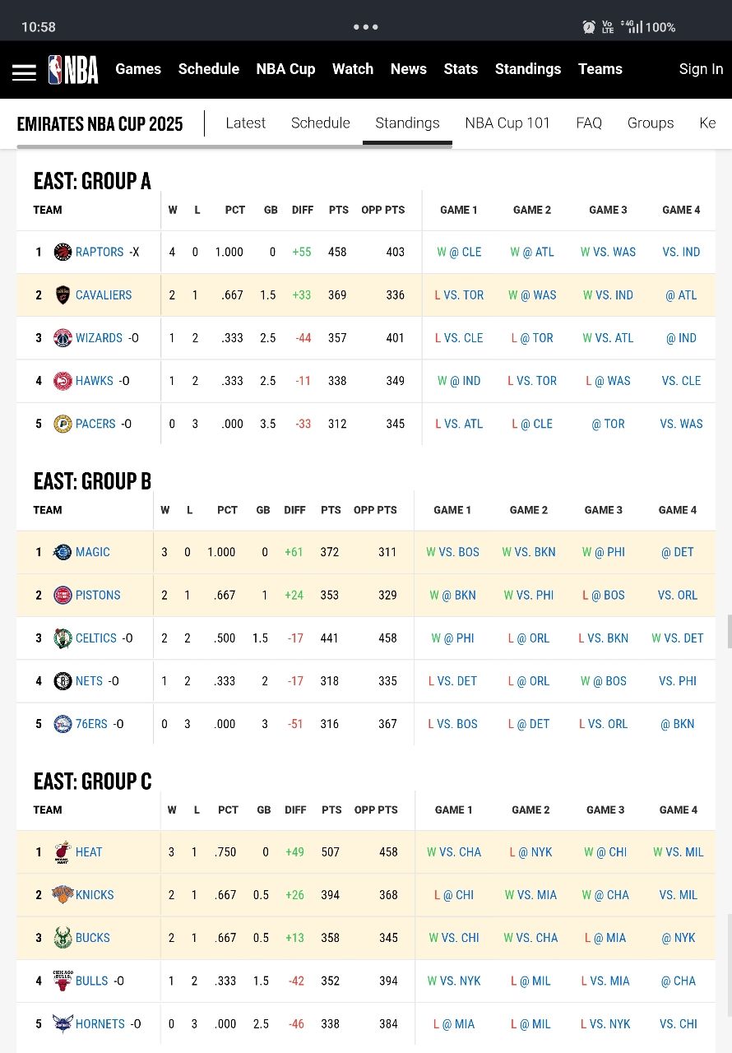This screenshot has height=1053, width=732.
Task: Click the Sign In link
Action: (x=701, y=69)
